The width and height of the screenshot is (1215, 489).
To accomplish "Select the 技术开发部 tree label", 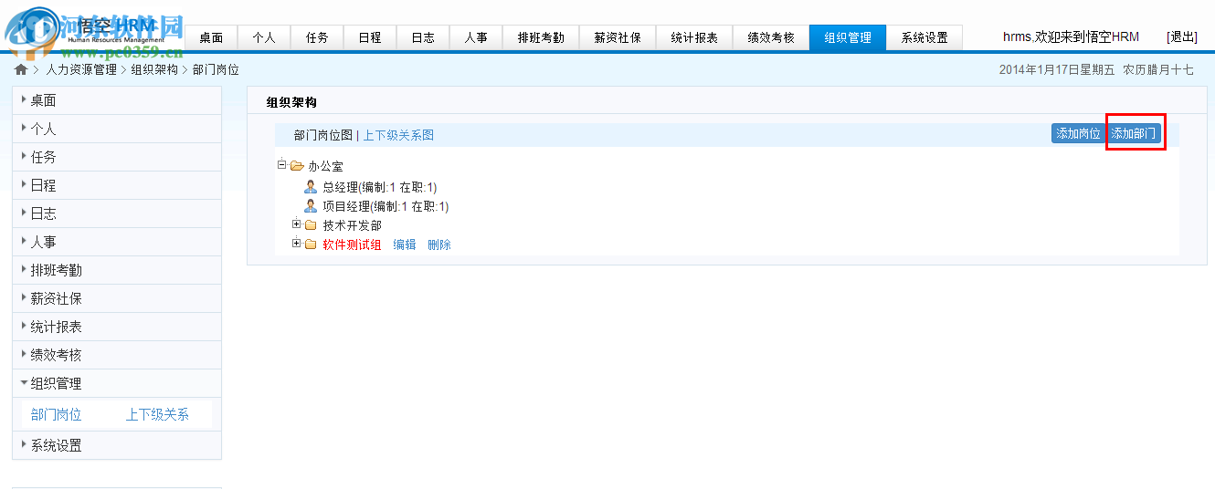I will point(352,225).
